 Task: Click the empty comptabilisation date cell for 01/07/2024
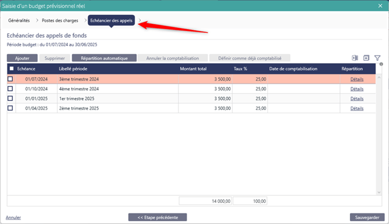pyautogui.click(x=304, y=79)
